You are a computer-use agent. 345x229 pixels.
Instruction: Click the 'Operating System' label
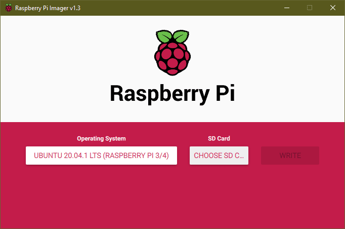point(101,138)
